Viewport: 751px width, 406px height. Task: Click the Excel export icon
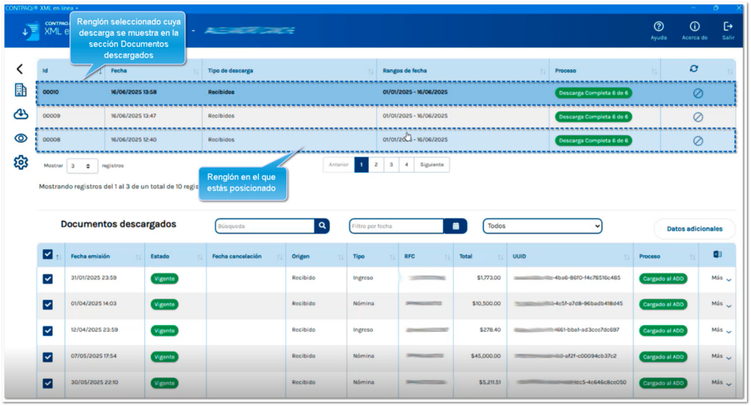point(717,255)
